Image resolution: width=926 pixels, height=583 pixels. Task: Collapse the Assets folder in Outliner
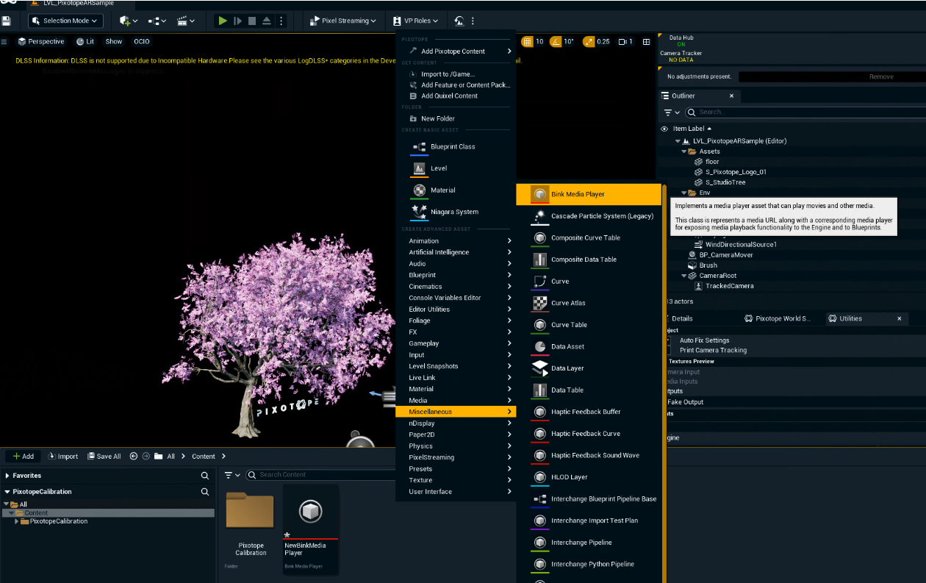coord(683,151)
